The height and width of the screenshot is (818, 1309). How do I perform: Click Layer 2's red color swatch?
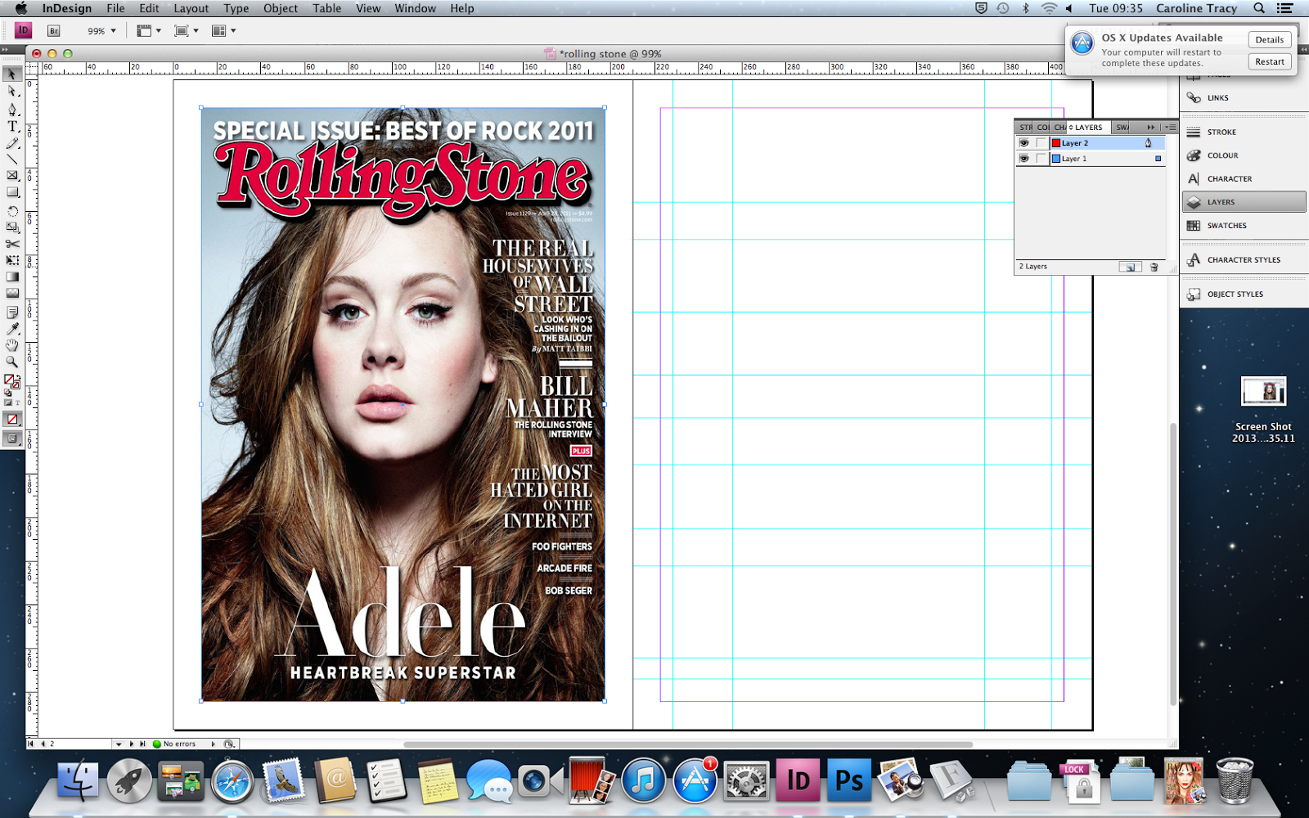pos(1056,143)
